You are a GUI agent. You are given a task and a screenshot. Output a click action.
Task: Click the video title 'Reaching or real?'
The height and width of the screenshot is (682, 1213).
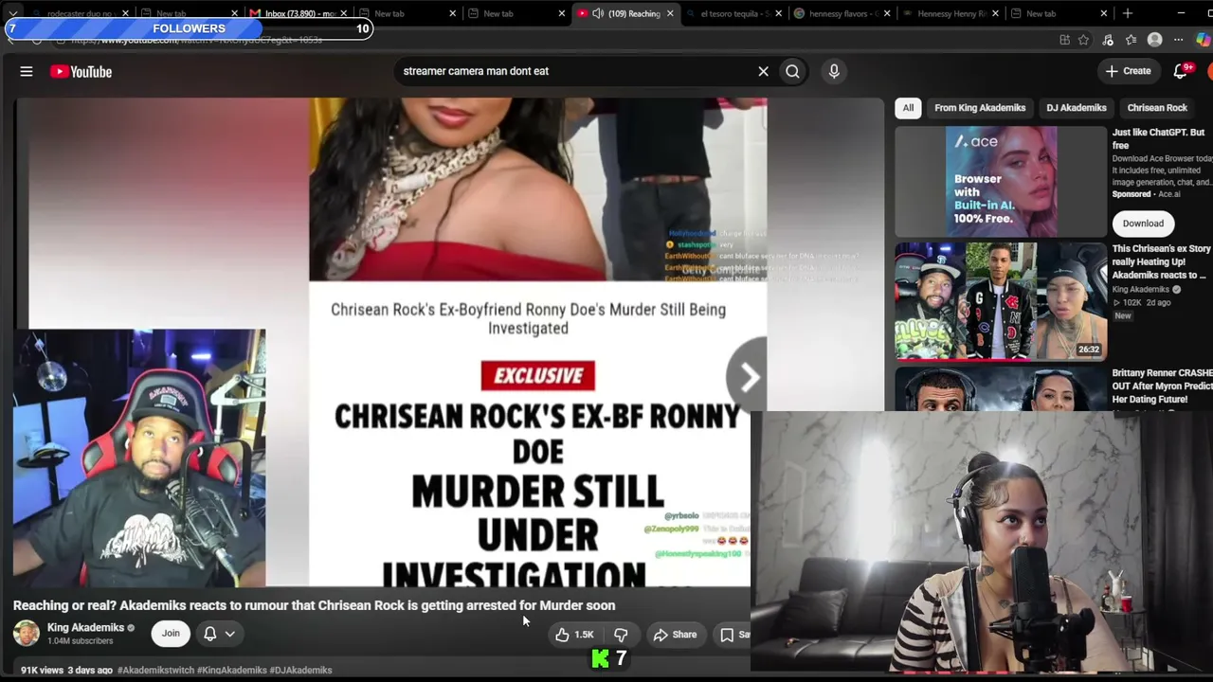314,605
